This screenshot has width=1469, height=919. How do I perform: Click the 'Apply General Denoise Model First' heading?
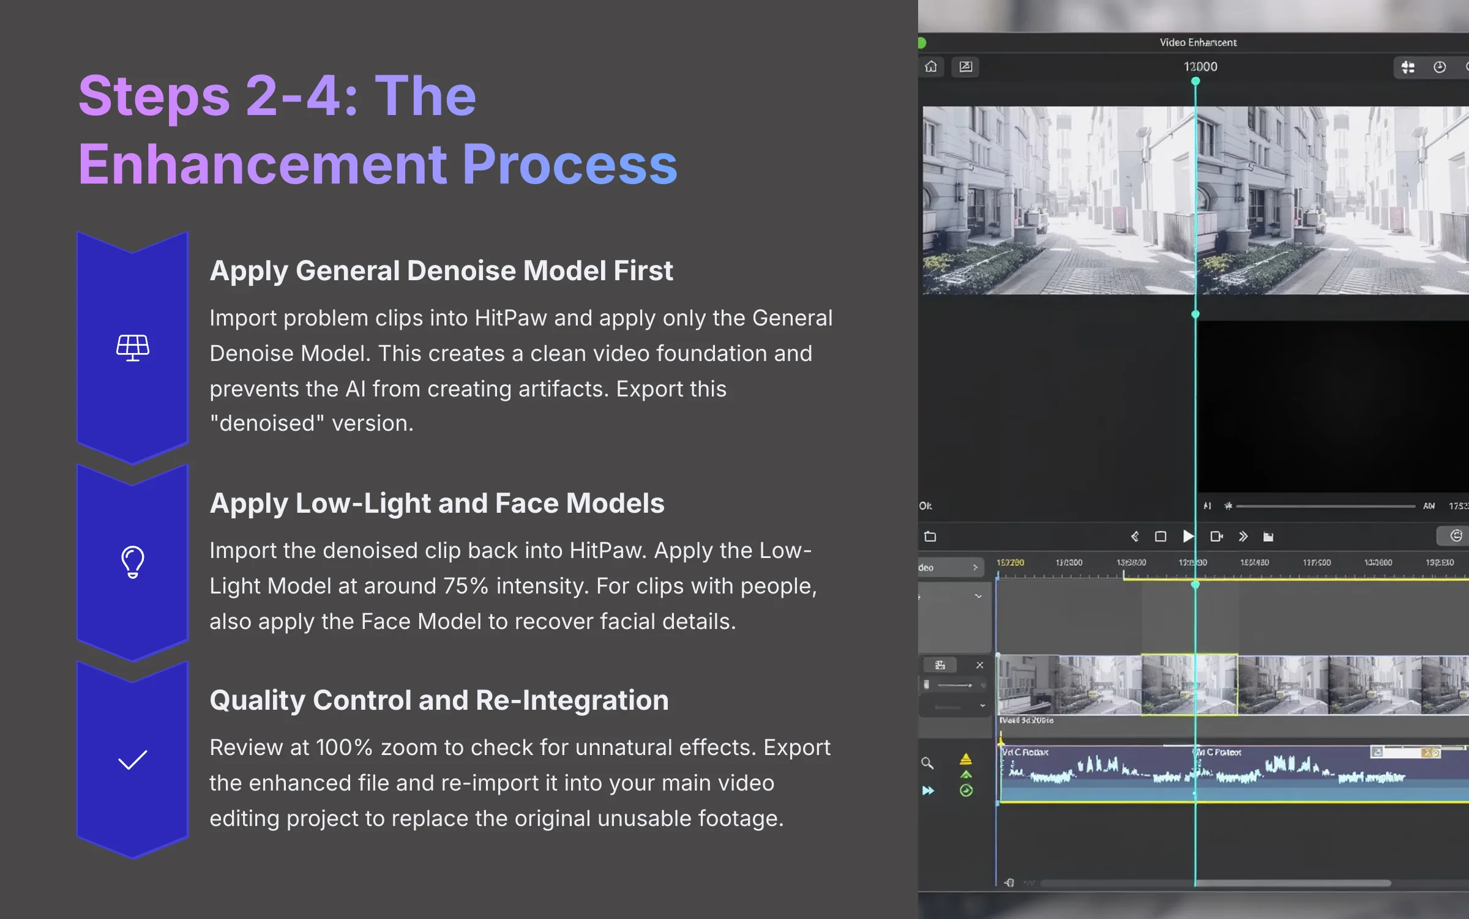click(441, 271)
